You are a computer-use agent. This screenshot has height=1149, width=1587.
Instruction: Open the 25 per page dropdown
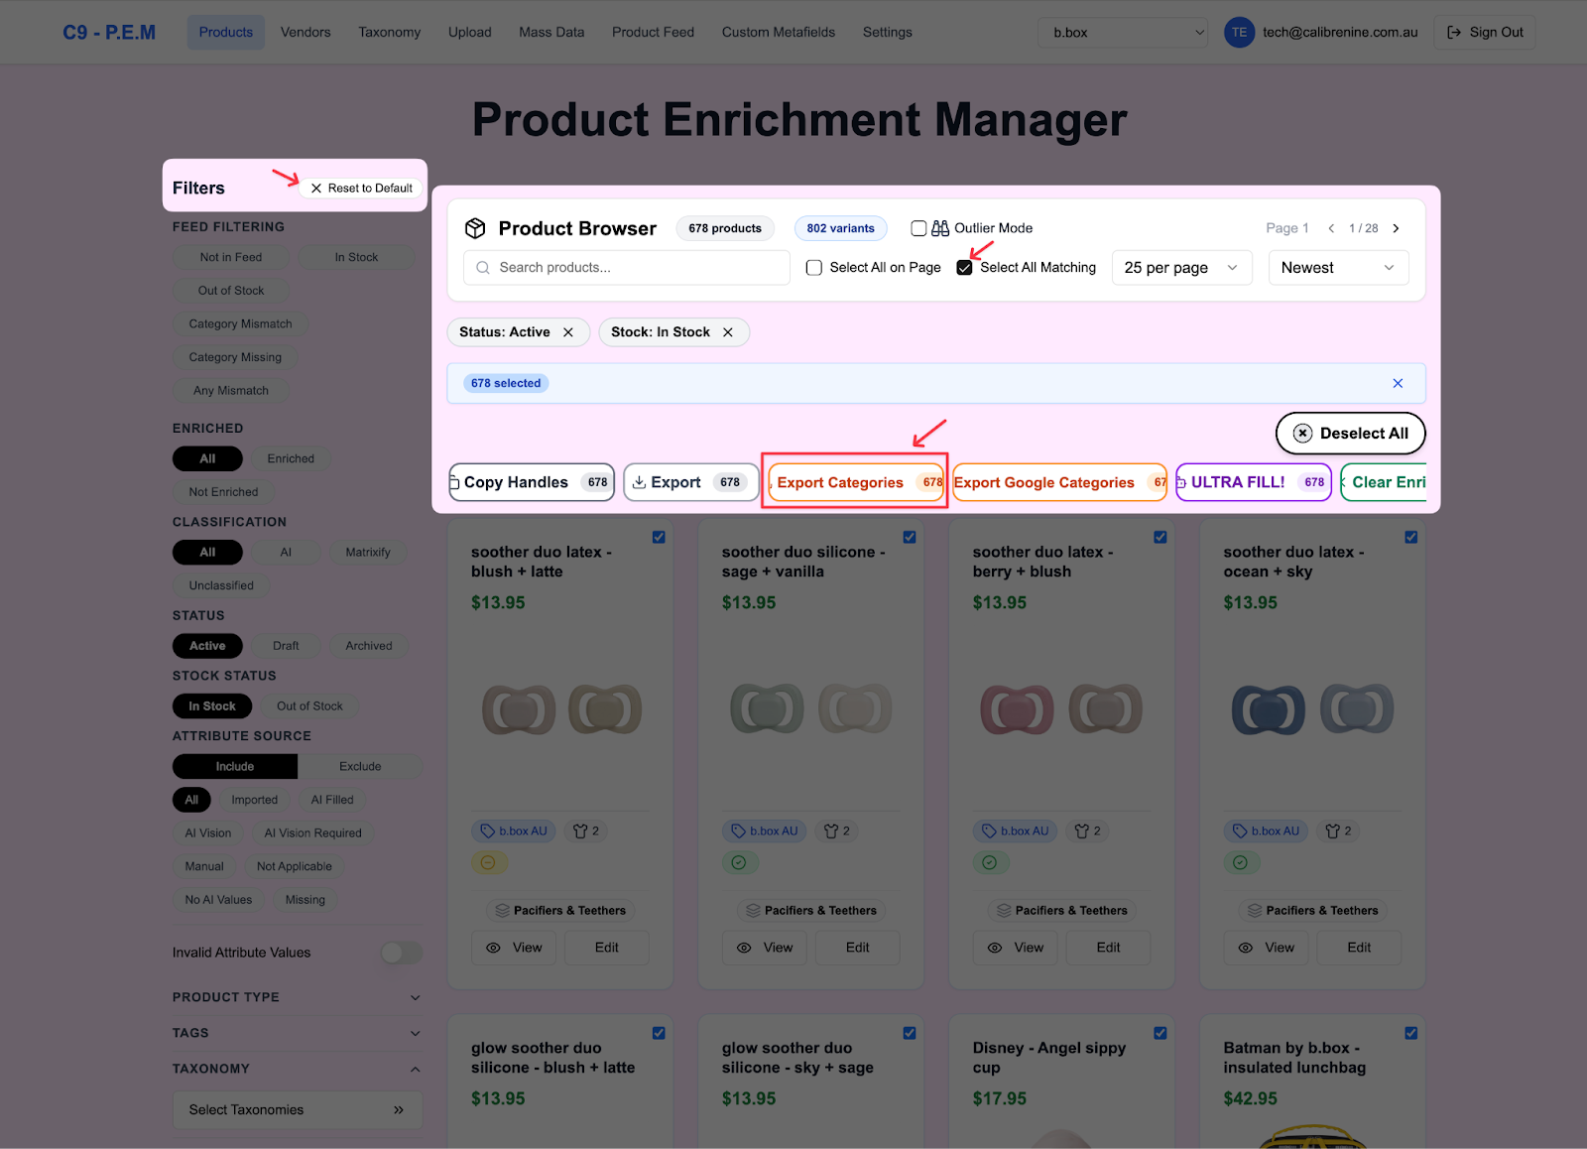1181,268
